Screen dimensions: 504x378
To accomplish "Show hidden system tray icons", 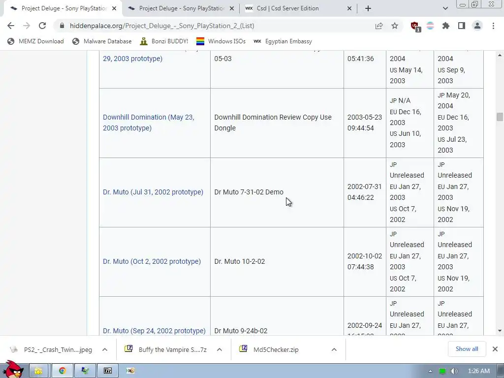I will pyautogui.click(x=430, y=372).
